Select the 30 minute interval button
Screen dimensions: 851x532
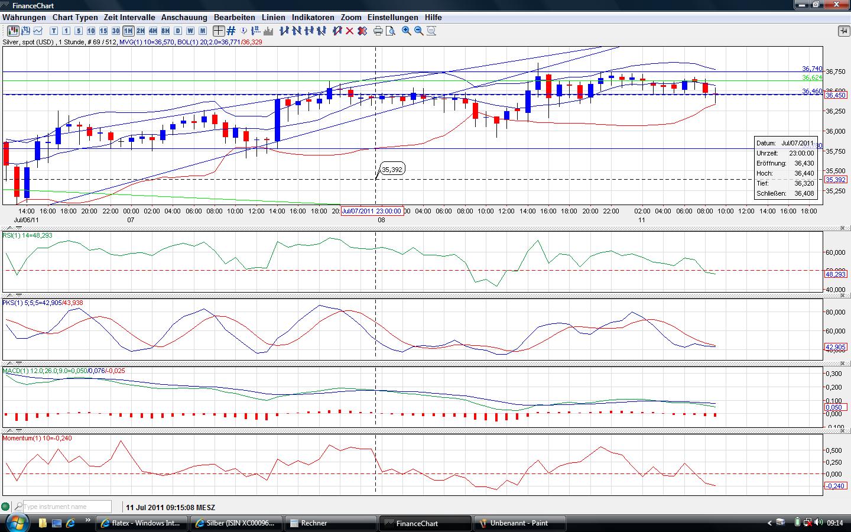pos(116,31)
